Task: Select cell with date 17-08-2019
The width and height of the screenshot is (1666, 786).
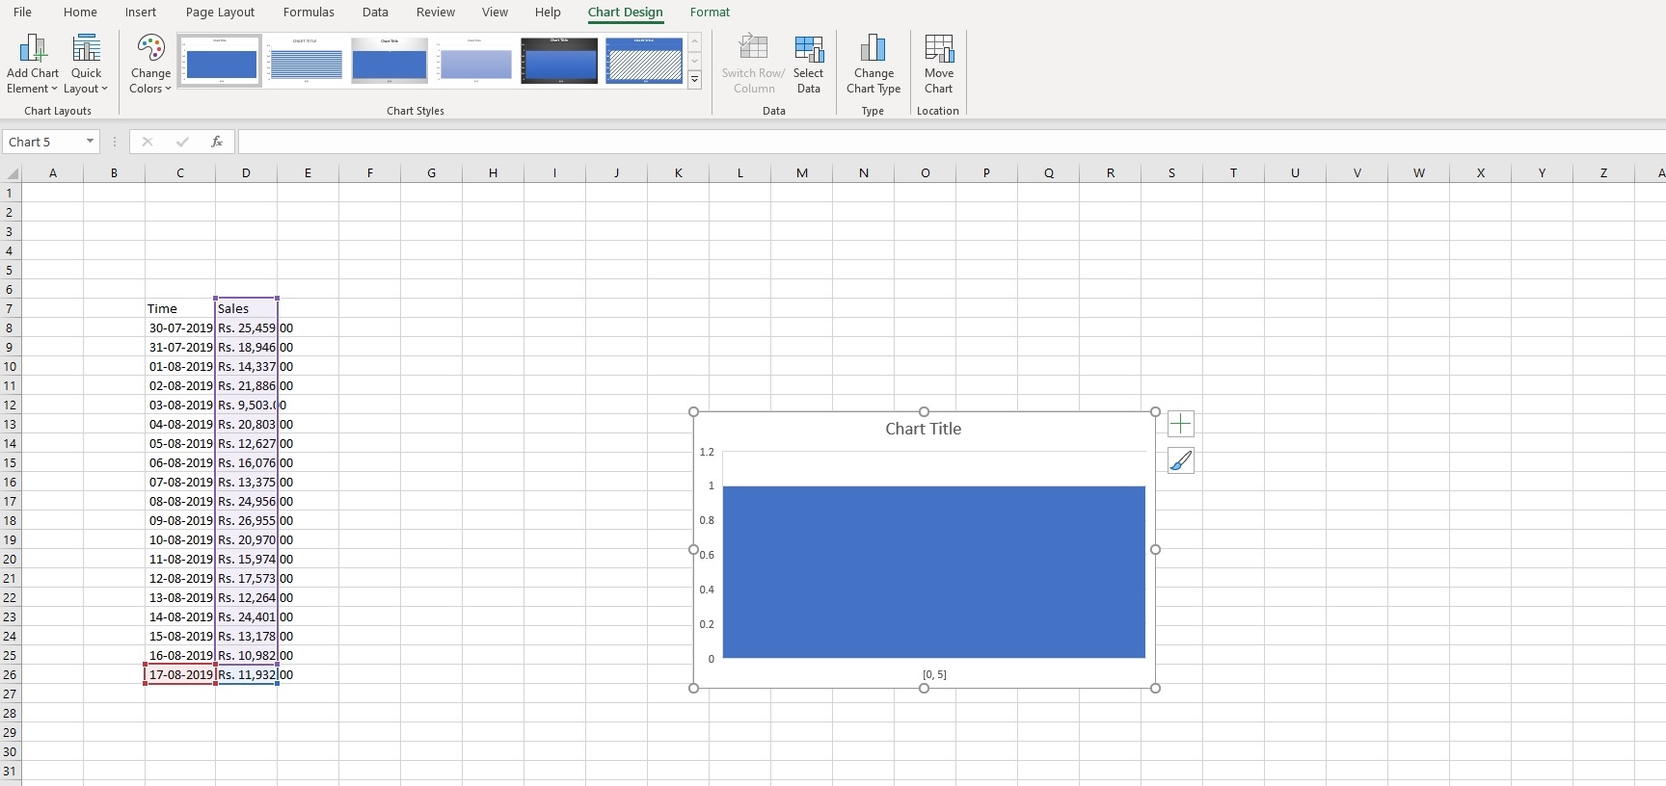Action: [x=180, y=674]
